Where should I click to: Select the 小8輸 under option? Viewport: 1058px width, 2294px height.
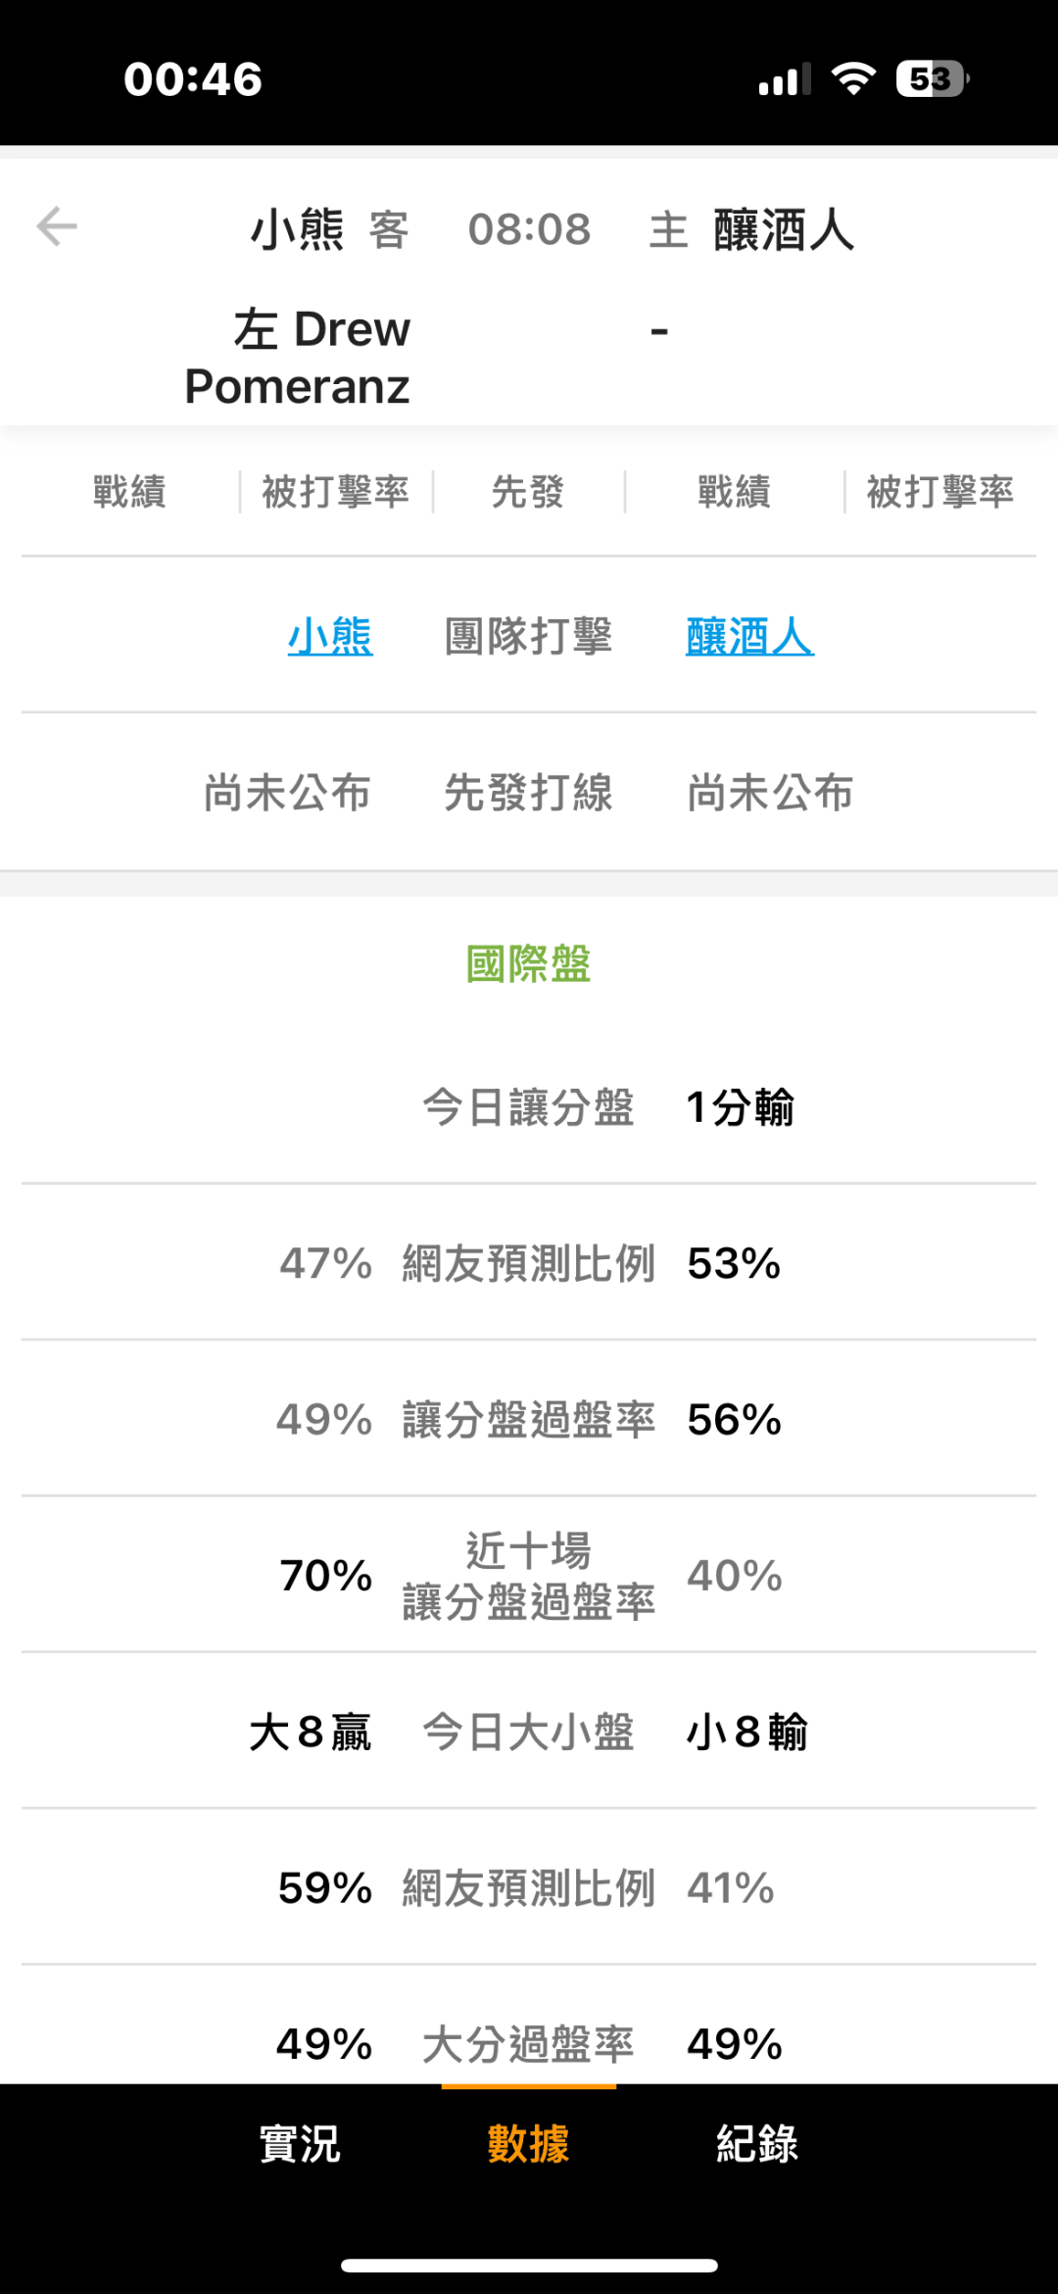(x=746, y=1733)
